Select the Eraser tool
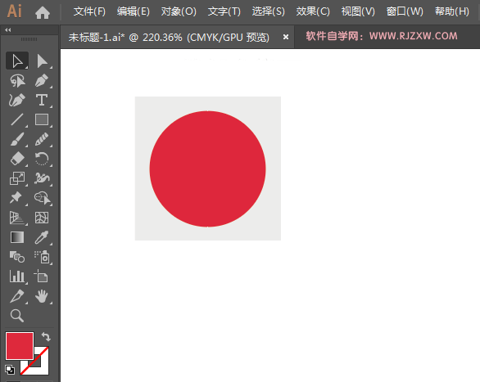The width and height of the screenshot is (480, 382). (x=17, y=159)
